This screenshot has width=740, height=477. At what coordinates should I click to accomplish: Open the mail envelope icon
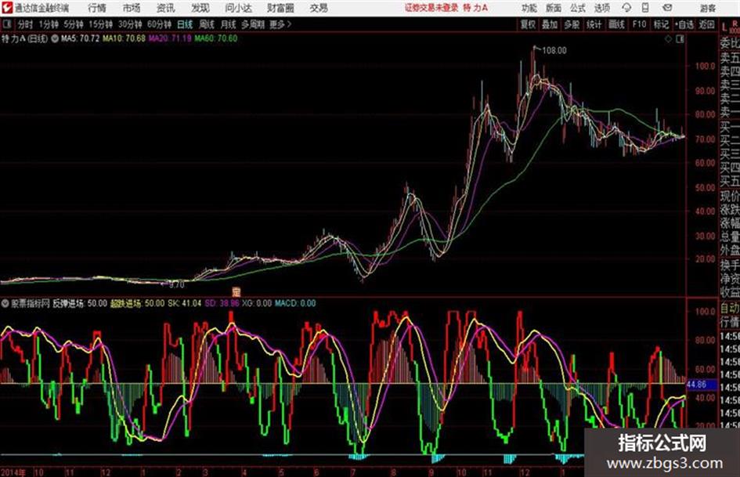point(667,8)
